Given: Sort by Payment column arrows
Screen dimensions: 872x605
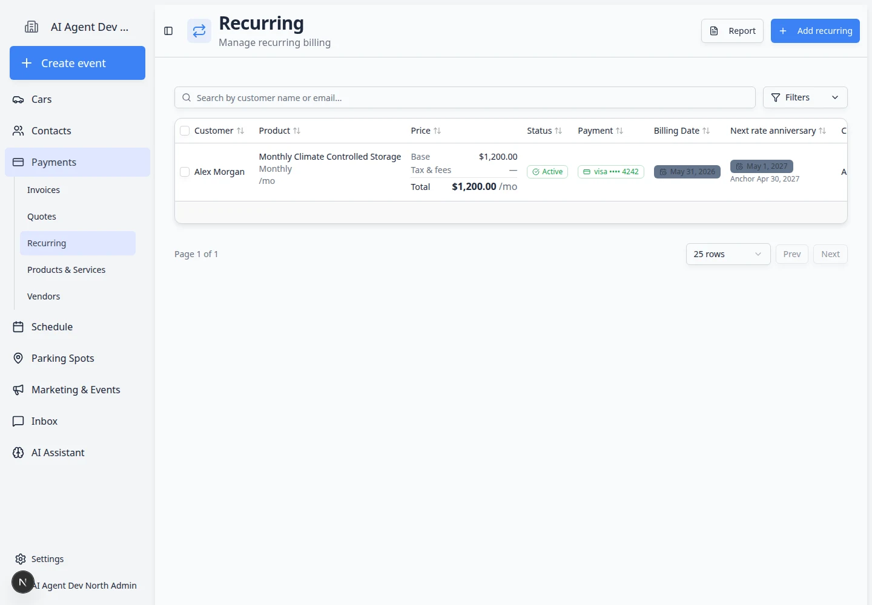Looking at the screenshot, I should coord(619,131).
